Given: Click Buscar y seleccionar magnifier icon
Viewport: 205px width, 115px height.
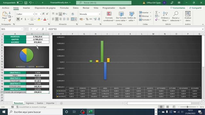Looking at the screenshot, I should [x=176, y=14].
